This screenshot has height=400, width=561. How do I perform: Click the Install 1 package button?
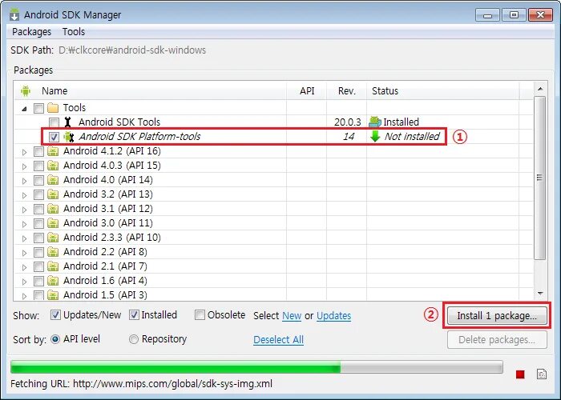497,316
